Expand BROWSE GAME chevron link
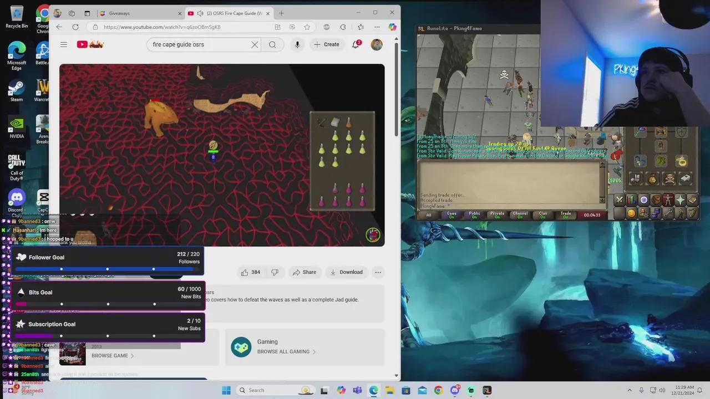710x399 pixels. 132,356
